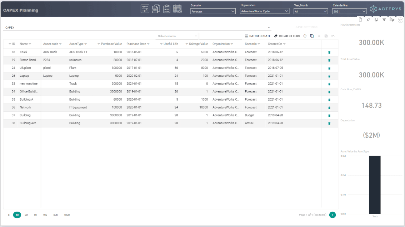The image size is (405, 227).
Task: Click the copy rows icon in table toolbar
Action: pyautogui.click(x=312, y=36)
